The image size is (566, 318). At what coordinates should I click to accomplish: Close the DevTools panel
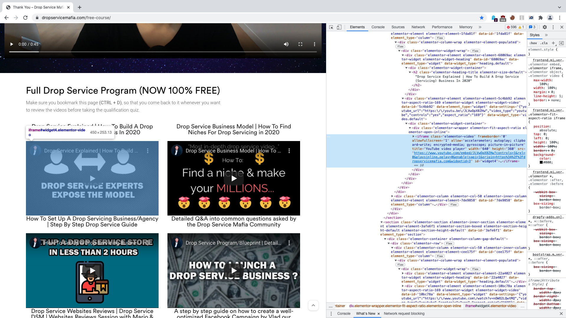(562, 27)
